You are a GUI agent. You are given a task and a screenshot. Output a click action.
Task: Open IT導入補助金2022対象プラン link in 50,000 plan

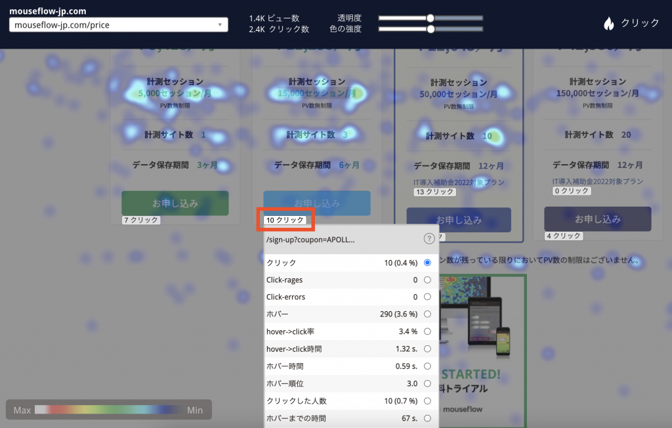(x=459, y=182)
